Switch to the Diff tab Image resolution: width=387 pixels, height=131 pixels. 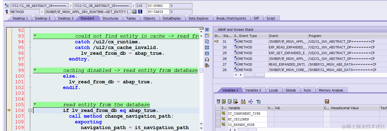256,18
